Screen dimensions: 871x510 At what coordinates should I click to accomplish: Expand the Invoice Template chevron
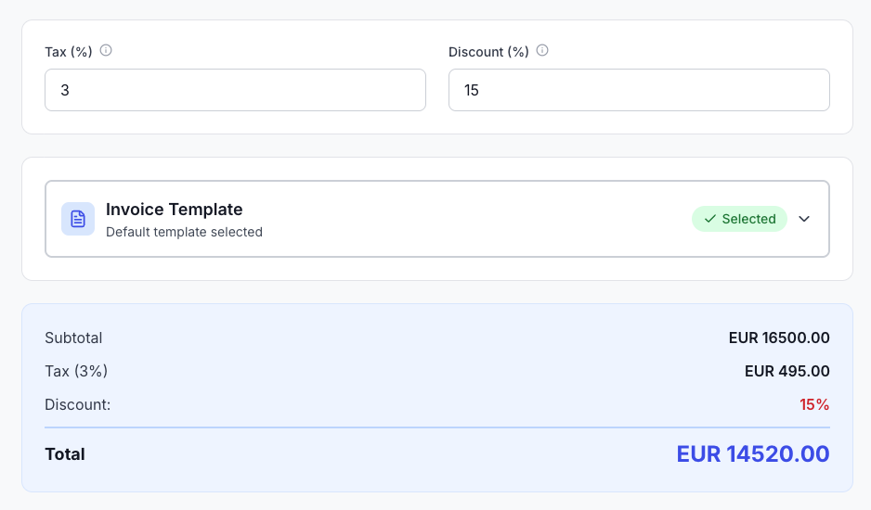(804, 219)
